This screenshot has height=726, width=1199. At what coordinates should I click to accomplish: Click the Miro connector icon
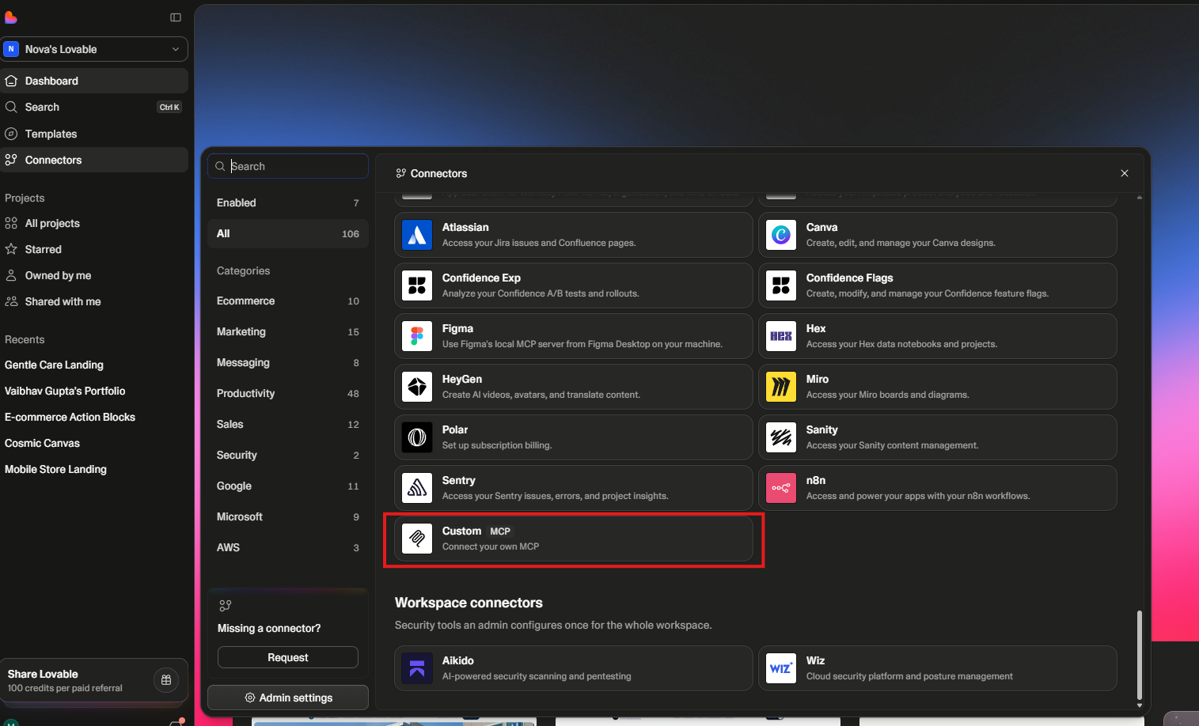point(781,387)
